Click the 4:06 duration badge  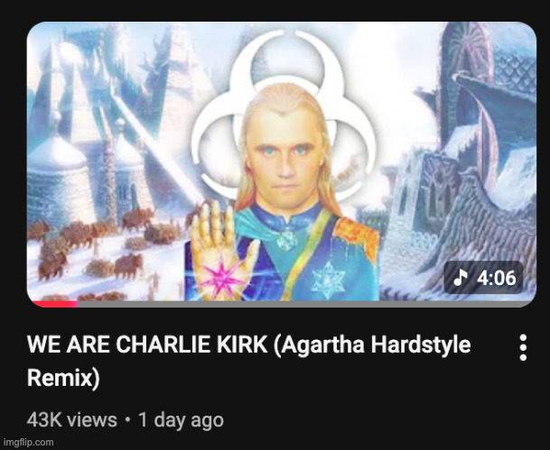pos(483,278)
